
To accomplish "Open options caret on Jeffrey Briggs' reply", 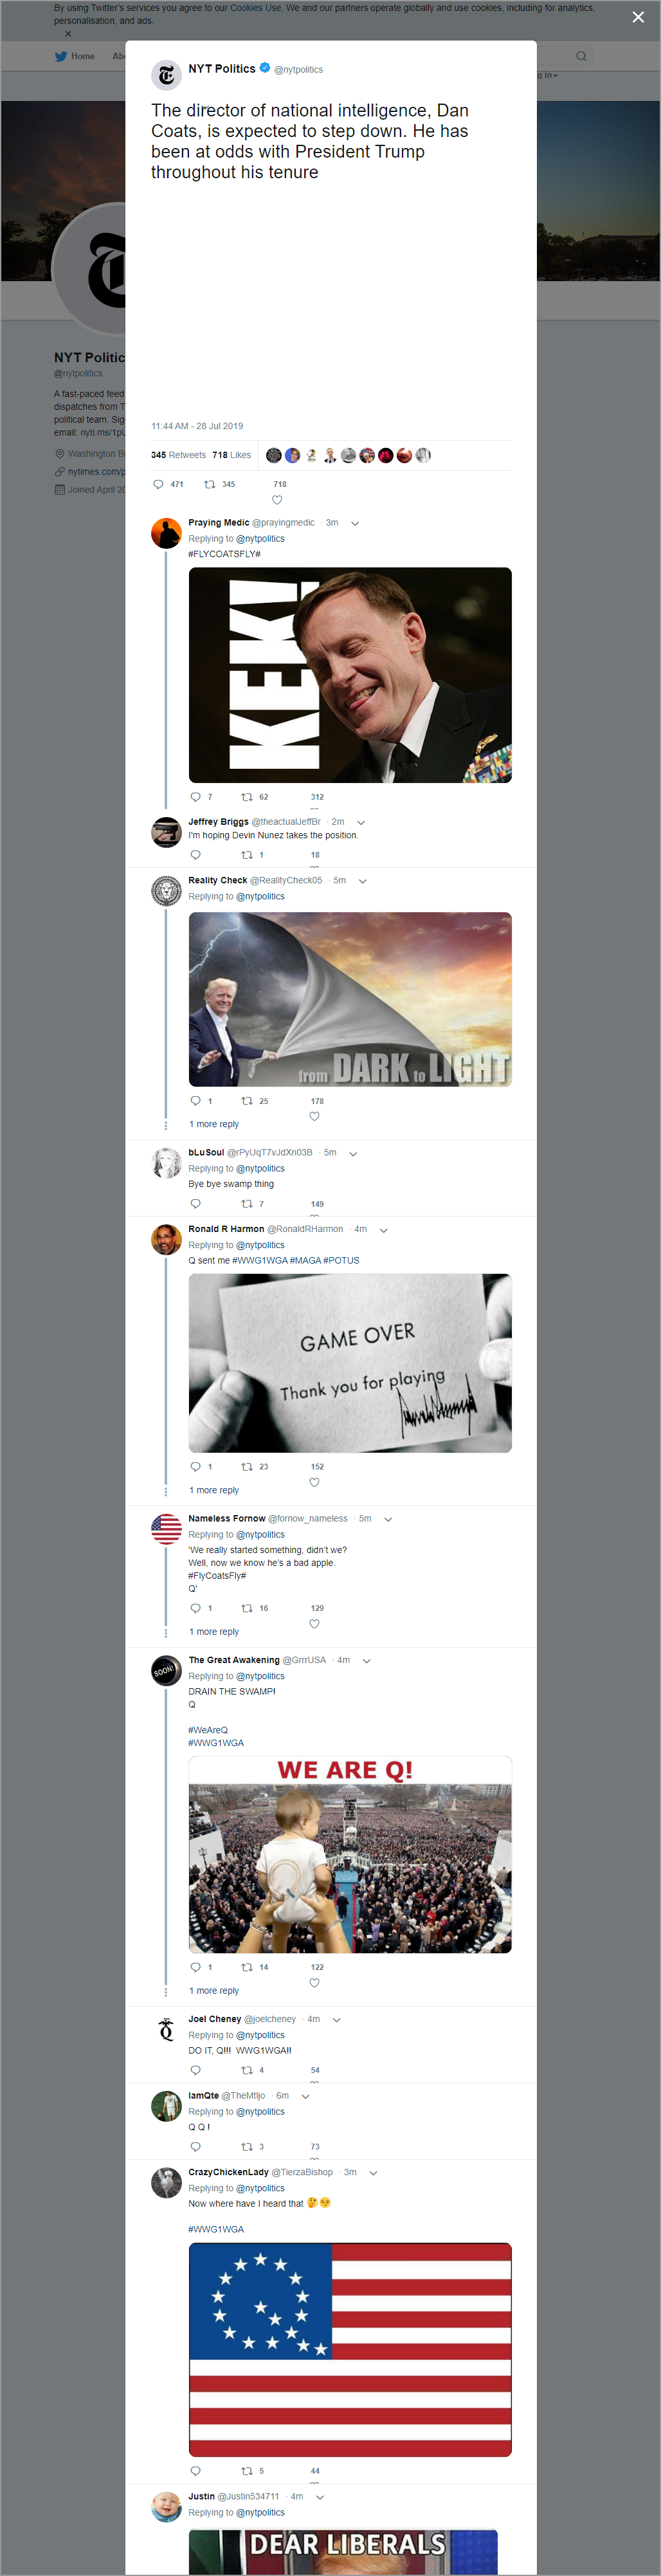I will [x=361, y=822].
